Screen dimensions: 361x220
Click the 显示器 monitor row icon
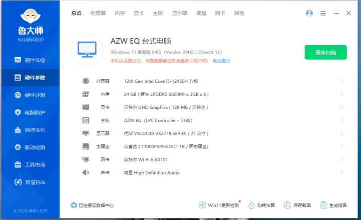[86, 133]
